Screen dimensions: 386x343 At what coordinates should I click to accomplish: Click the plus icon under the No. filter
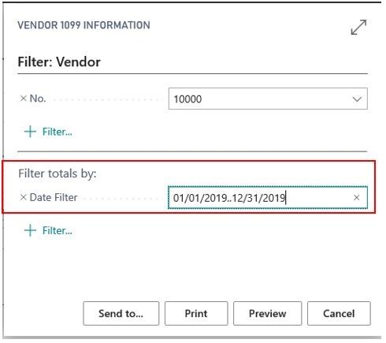tap(30, 132)
